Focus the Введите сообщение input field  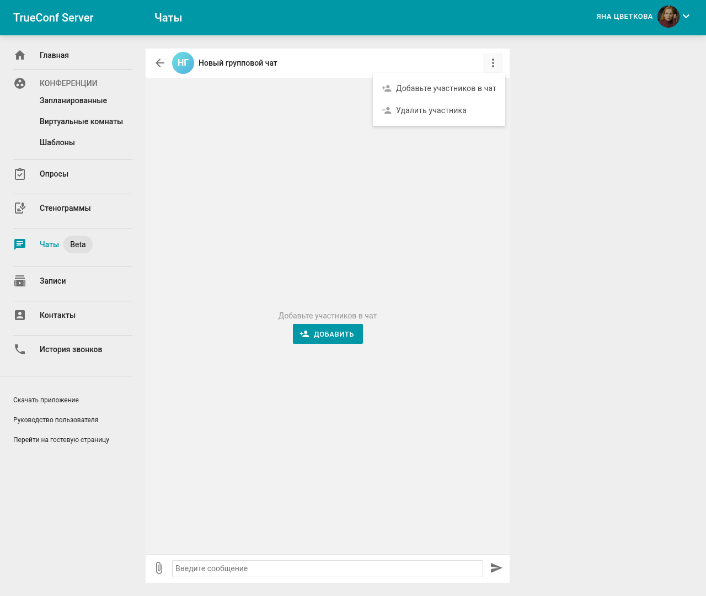327,568
